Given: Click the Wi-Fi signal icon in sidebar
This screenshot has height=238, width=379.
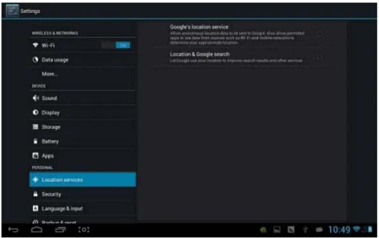Looking at the screenshot, I should (35, 46).
